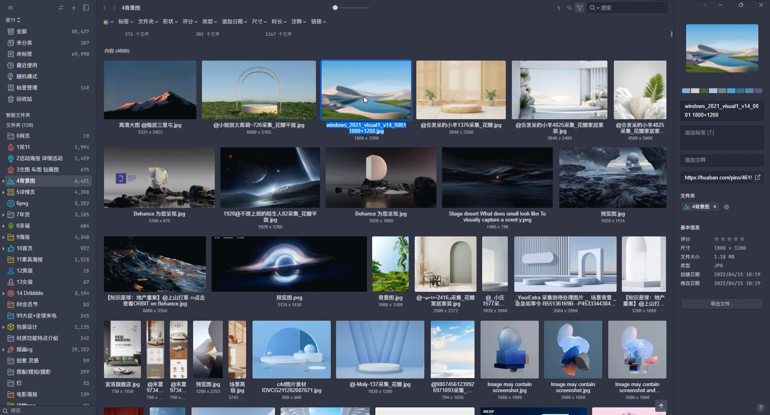Click the 添加标签 tag field

pyautogui.click(x=722, y=137)
